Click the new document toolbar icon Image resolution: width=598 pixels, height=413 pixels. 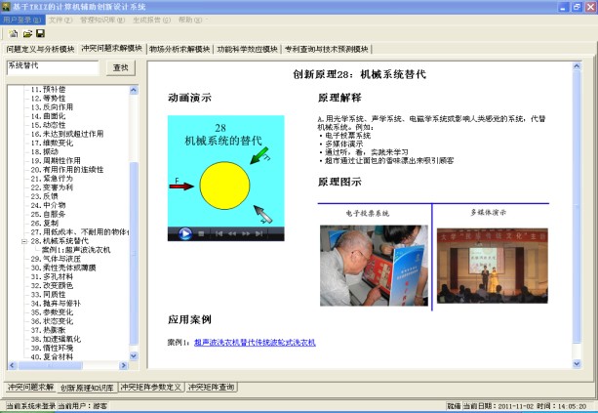pyautogui.click(x=14, y=33)
